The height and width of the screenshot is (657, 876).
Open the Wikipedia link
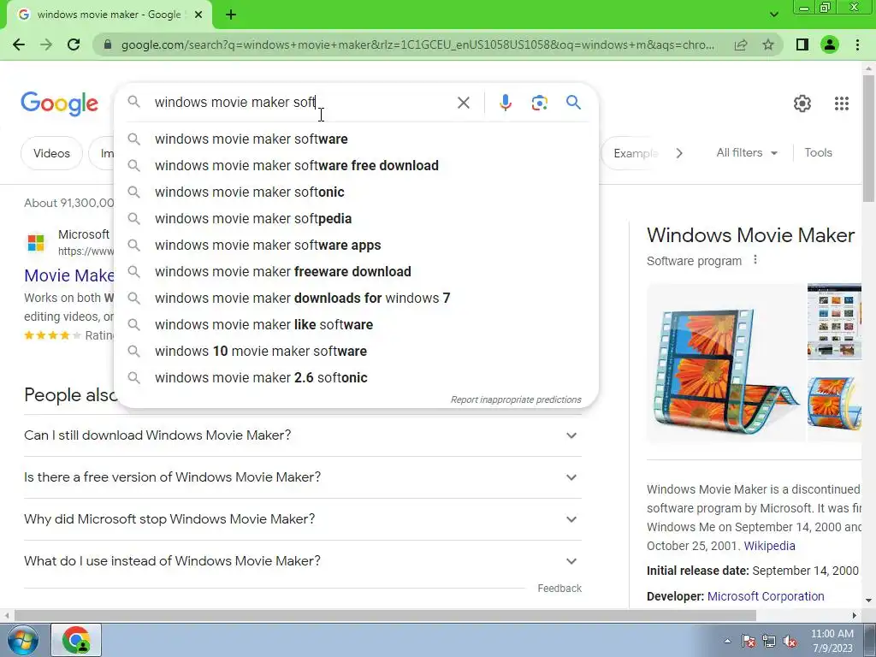(x=769, y=546)
